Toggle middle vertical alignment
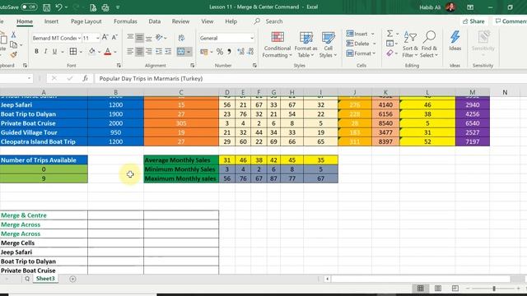The image size is (527, 296). [x=139, y=38]
